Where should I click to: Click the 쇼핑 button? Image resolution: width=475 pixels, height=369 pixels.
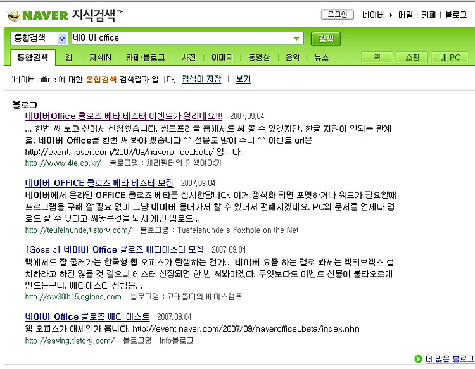click(412, 58)
